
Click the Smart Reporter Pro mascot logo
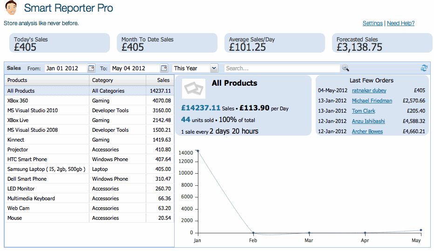coord(12,8)
